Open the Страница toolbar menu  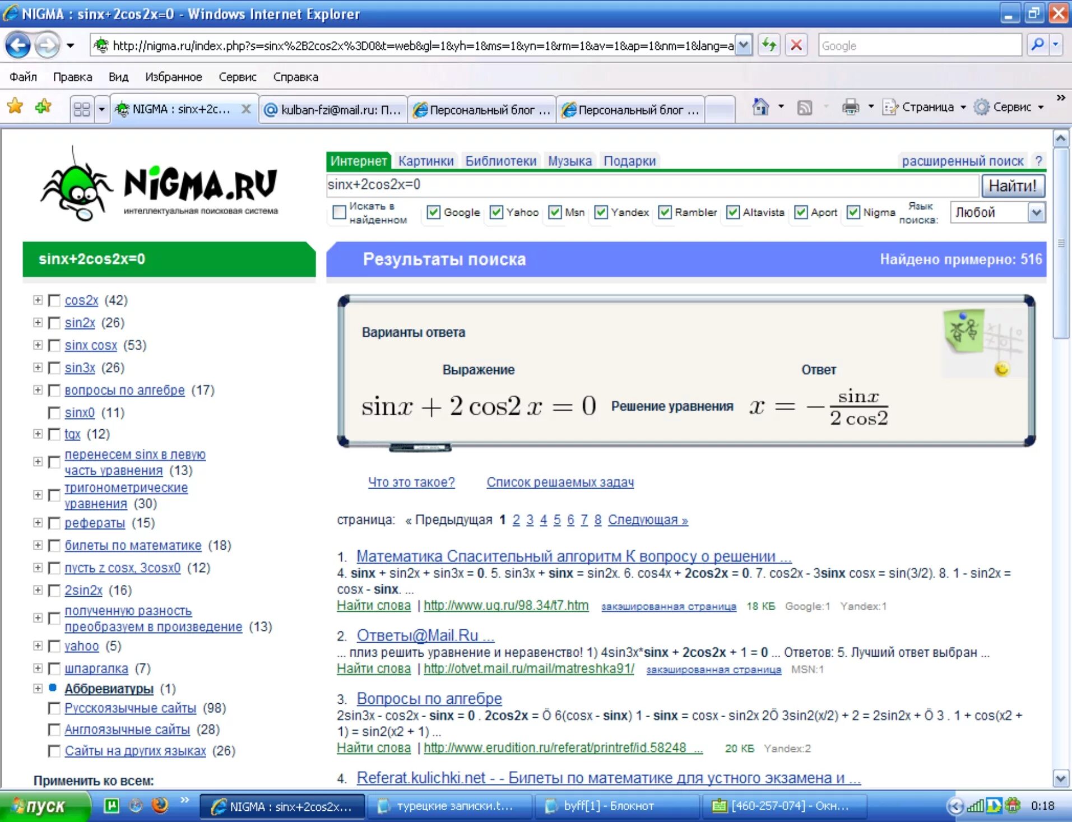point(925,107)
